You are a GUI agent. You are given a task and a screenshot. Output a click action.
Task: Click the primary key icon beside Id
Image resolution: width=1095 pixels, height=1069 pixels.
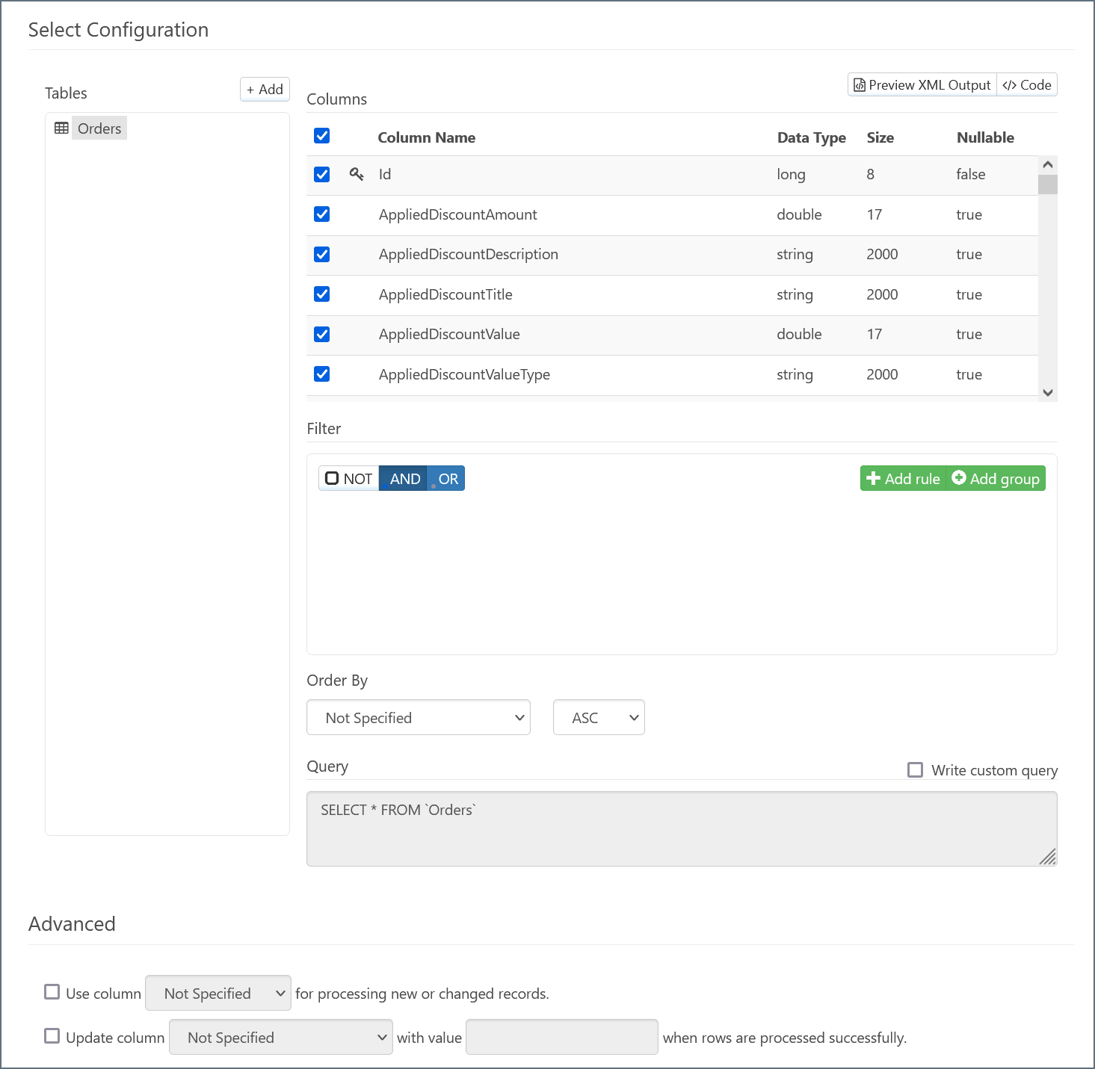pos(357,174)
